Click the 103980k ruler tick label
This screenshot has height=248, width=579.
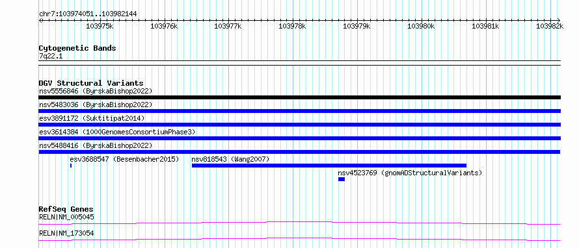tap(422, 26)
